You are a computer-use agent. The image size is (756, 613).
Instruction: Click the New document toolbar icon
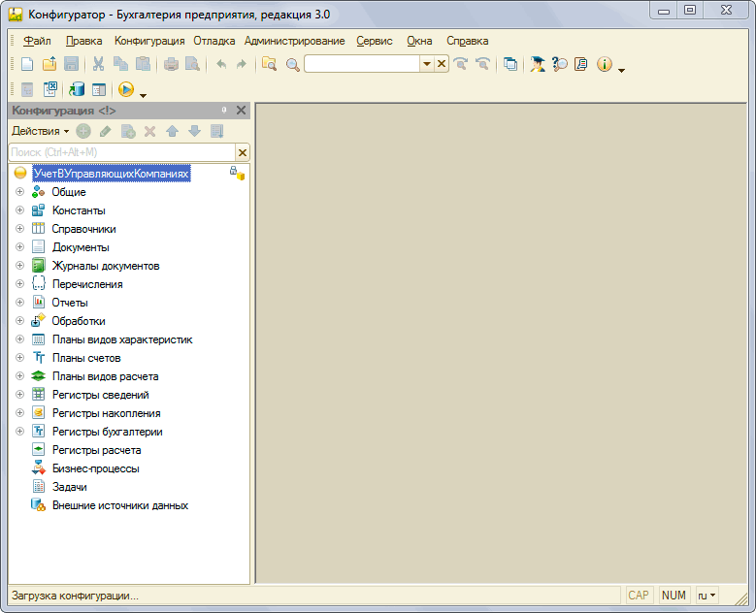[27, 64]
